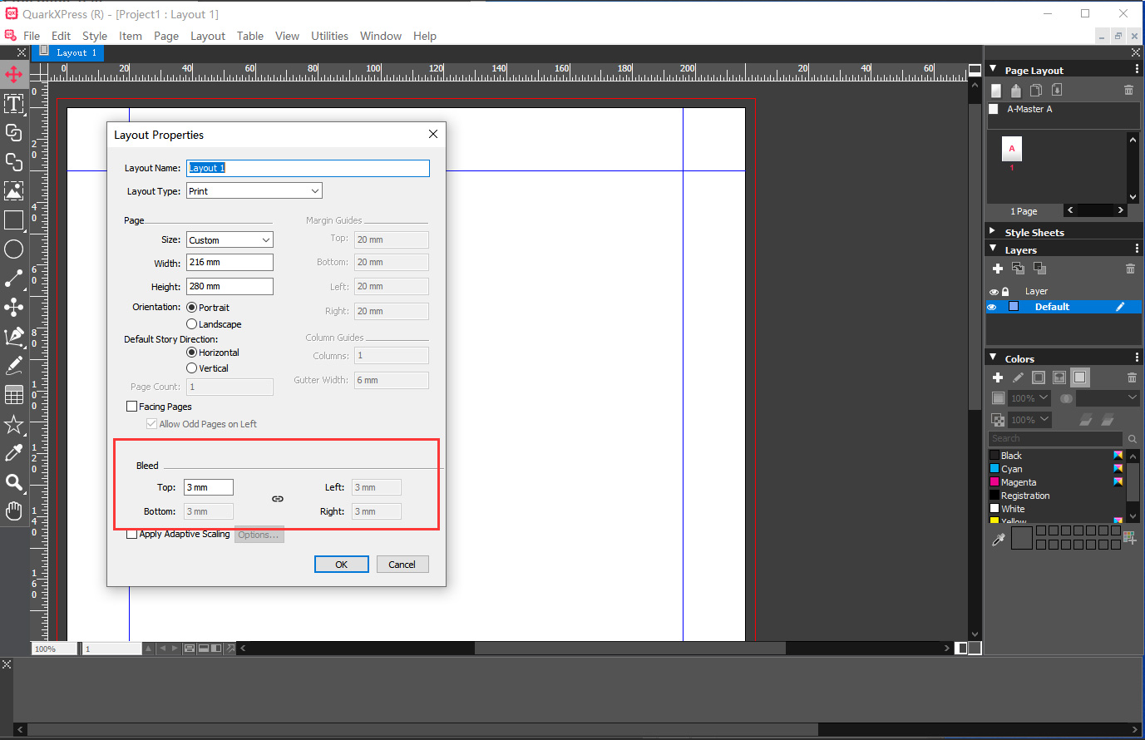Image resolution: width=1145 pixels, height=740 pixels.
Task: Delete layer using Layers panel trash icon
Action: pos(1130,269)
